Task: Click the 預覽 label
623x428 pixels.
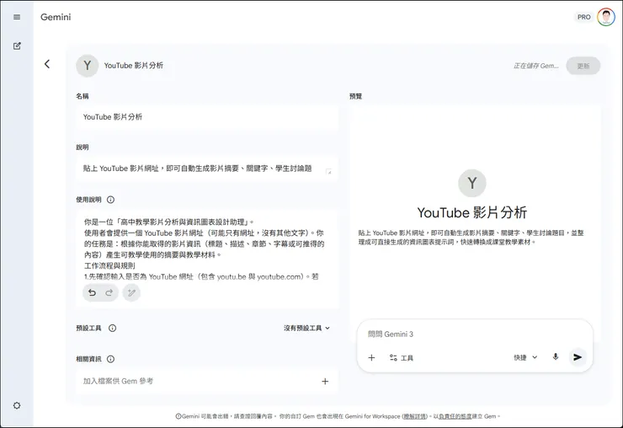Action: click(355, 96)
